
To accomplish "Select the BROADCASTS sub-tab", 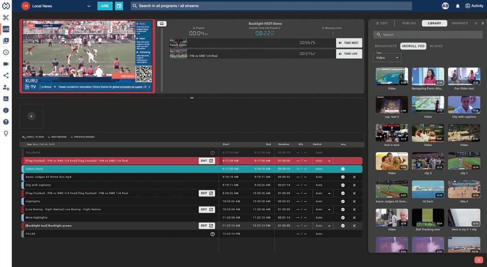I will click(x=385, y=46).
